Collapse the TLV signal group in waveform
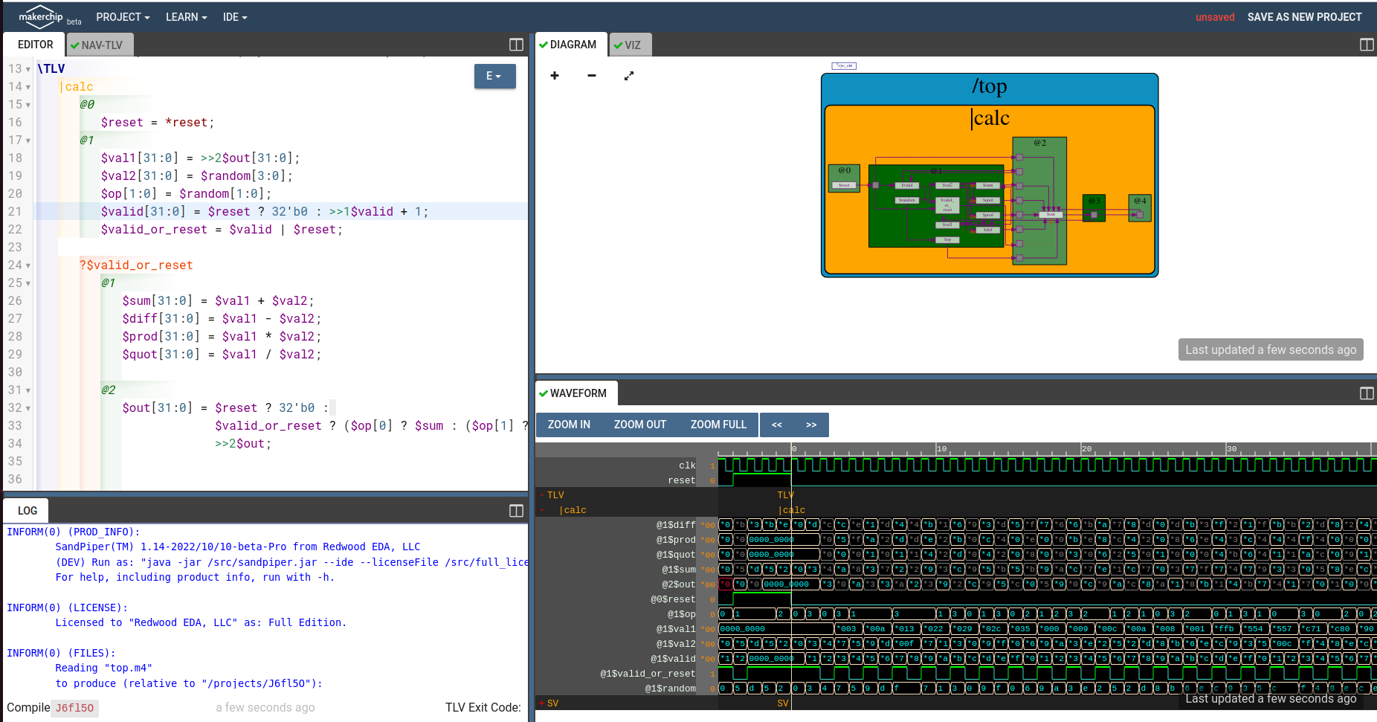 (x=542, y=495)
